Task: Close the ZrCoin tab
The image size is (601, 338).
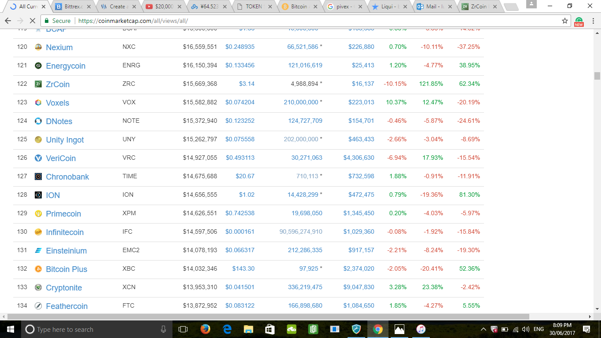Action: (x=495, y=7)
